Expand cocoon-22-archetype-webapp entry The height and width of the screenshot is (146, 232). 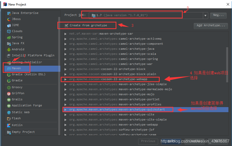(65, 79)
